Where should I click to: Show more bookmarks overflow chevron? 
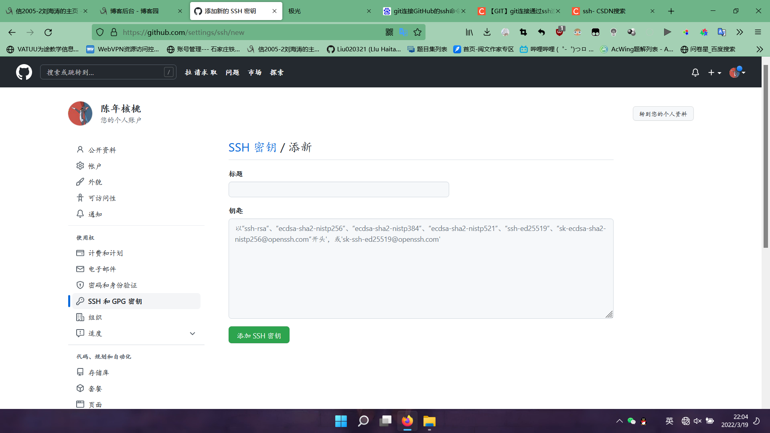point(759,49)
